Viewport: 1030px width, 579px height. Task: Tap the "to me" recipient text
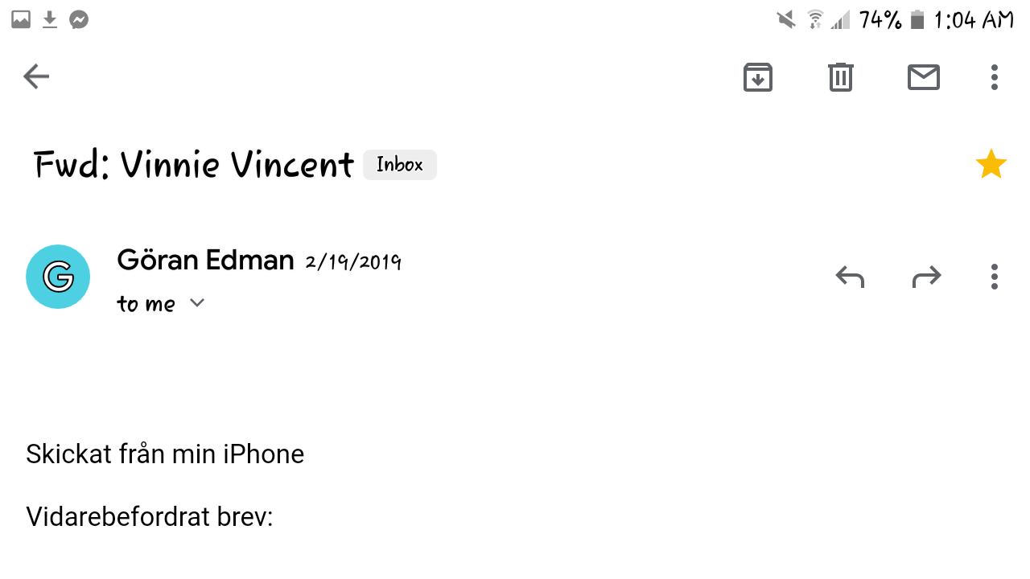[146, 304]
